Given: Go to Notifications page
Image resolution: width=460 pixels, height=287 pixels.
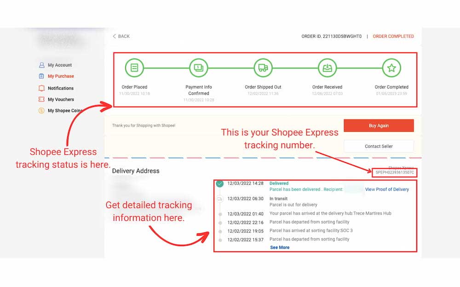Looking at the screenshot, I should 61,88.
